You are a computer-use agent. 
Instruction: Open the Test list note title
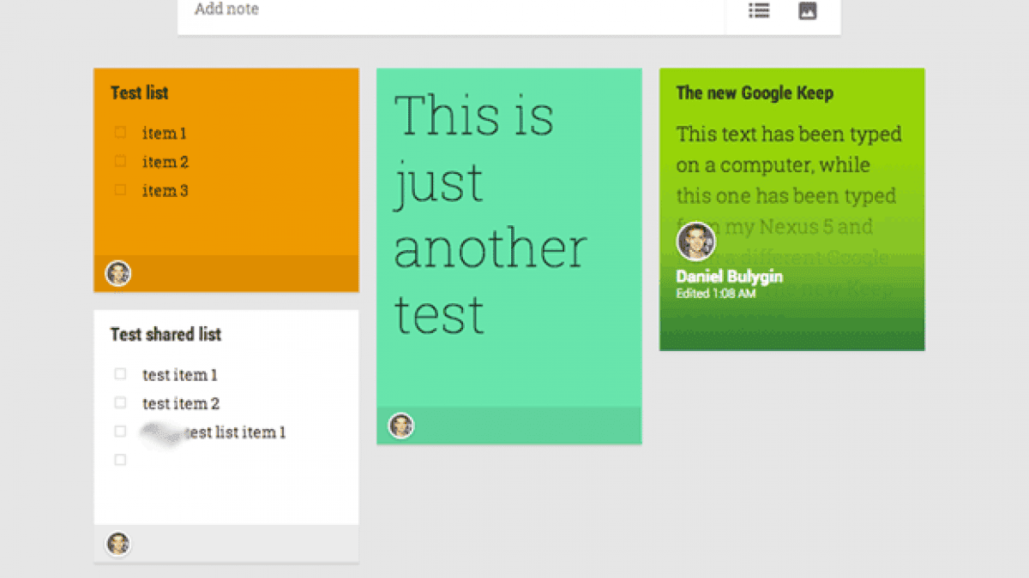(x=140, y=93)
